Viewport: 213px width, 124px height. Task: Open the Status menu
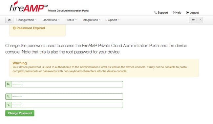pyautogui.click(x=71, y=20)
